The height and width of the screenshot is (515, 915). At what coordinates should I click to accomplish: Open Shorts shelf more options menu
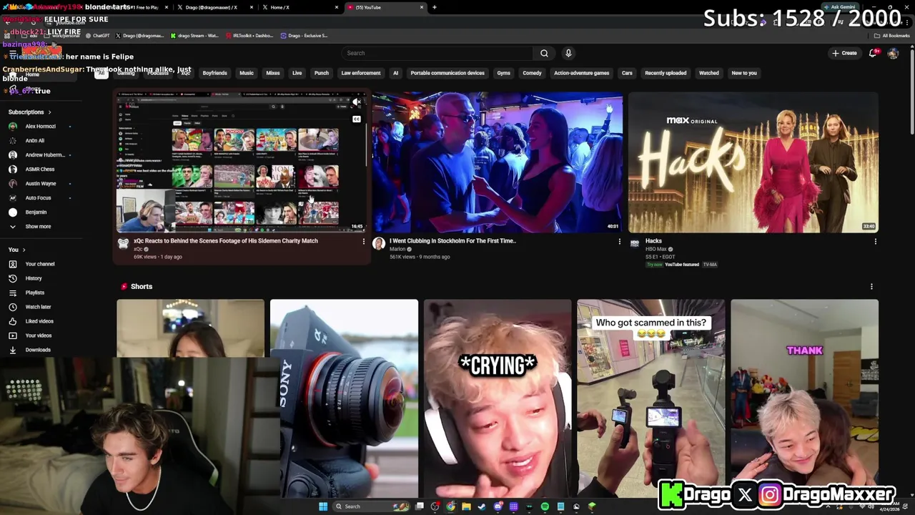871,287
